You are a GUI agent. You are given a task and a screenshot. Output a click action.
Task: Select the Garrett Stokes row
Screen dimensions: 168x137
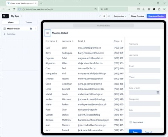pos(84,115)
